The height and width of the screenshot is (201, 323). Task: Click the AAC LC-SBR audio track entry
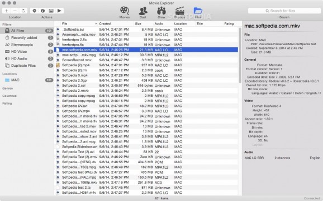tap(282, 158)
